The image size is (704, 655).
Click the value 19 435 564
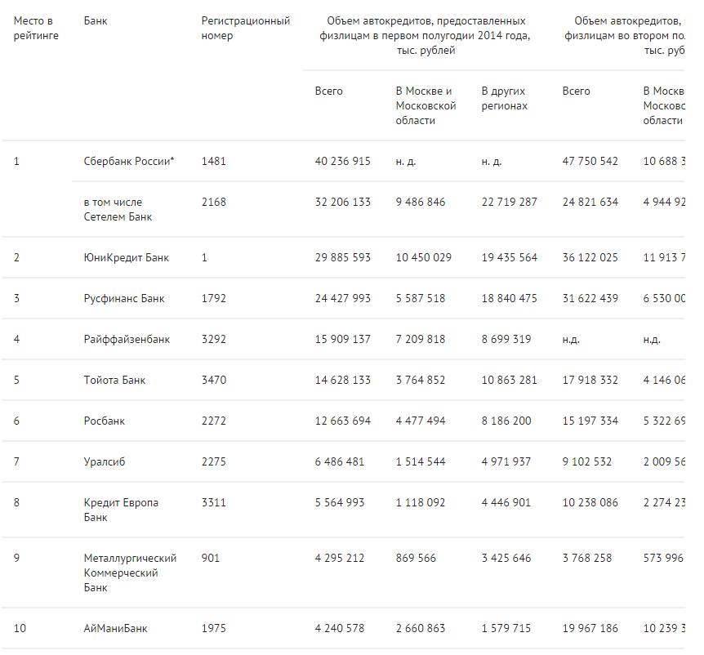tap(509, 258)
